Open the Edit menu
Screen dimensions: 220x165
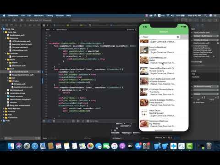29,16
